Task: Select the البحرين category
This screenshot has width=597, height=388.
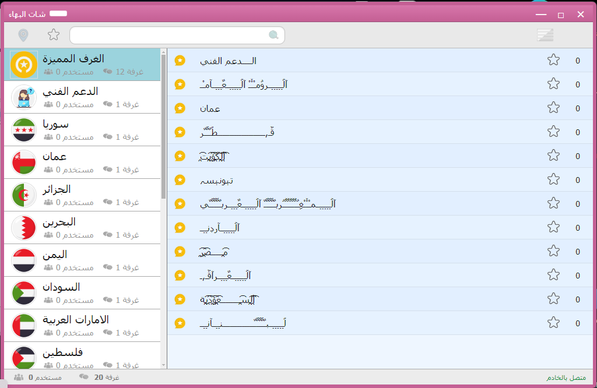Action: 82,227
